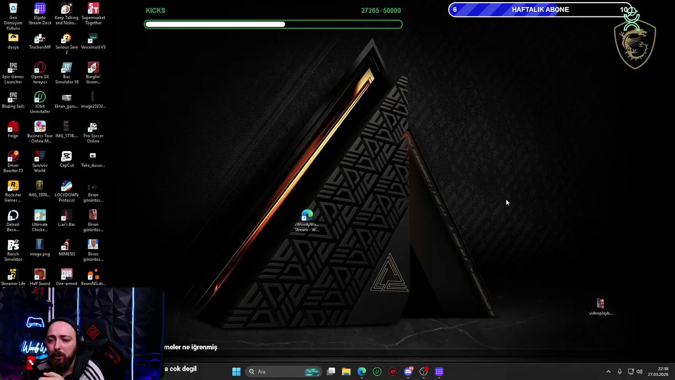Open File Explorer from the taskbar
Image resolution: width=675 pixels, height=380 pixels.
pos(346,372)
